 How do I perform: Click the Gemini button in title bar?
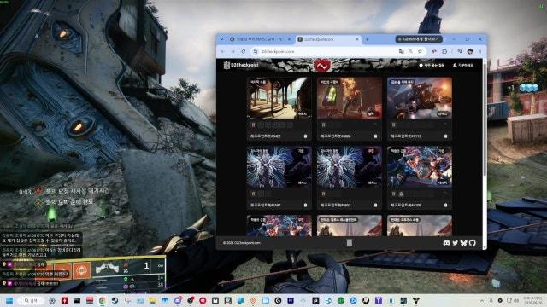point(419,39)
